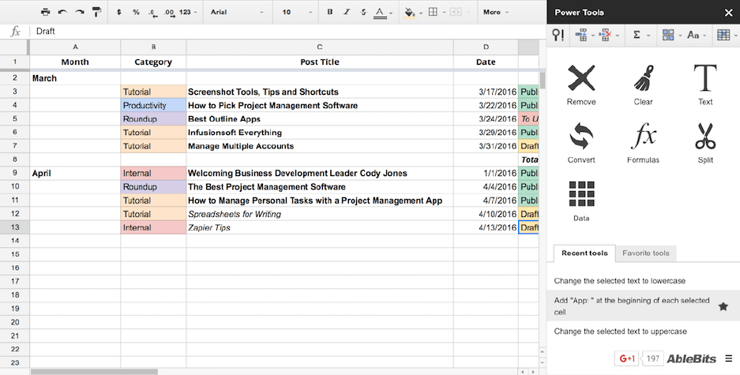Image resolution: width=740 pixels, height=375 pixels.
Task: Click the merge/combine cells grid icon
Action: click(668, 35)
